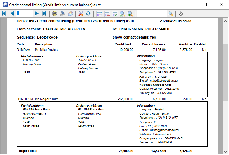Maximize the Credit control listing window
This screenshot has height=155, width=229.
click(208, 5)
